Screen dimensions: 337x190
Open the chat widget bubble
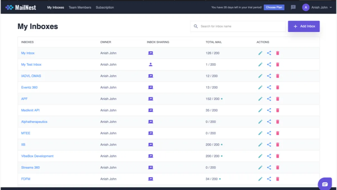[x=325, y=184]
